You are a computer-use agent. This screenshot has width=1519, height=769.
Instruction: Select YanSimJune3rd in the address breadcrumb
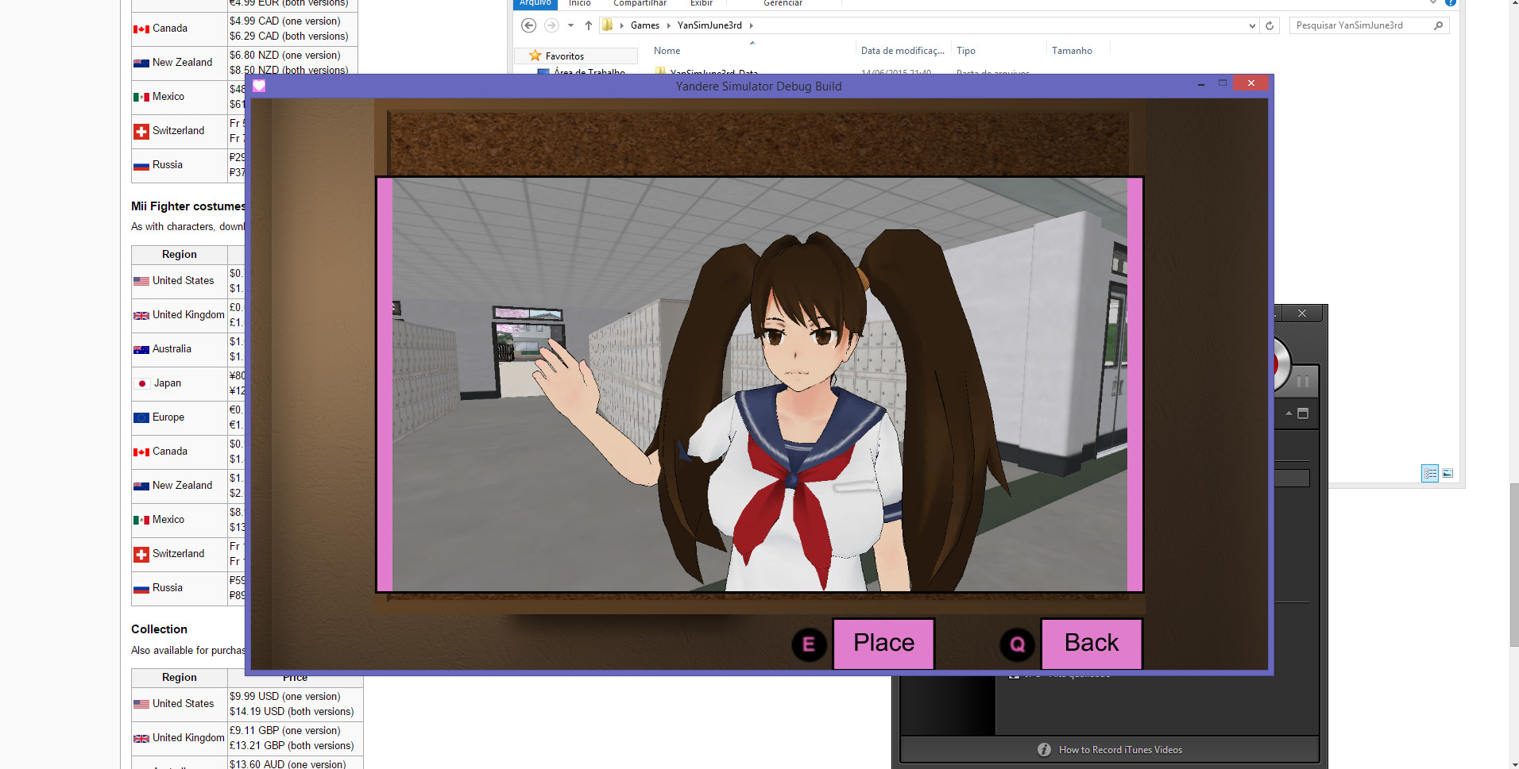pyautogui.click(x=709, y=25)
